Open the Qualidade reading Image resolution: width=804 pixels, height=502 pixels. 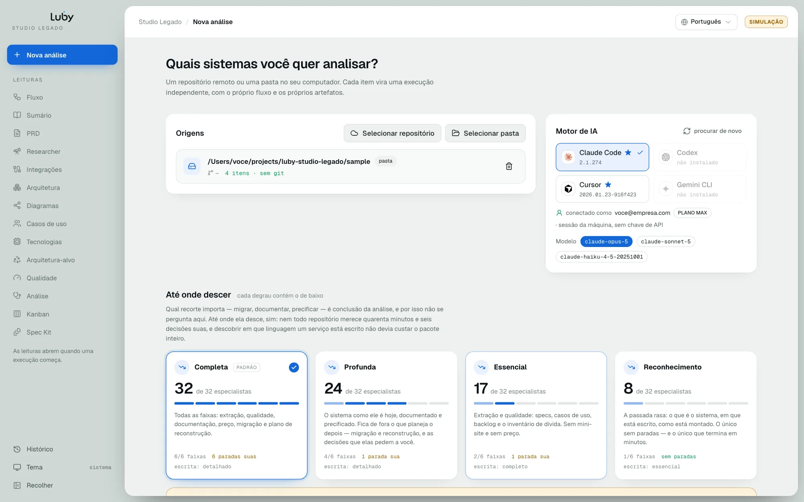coord(62,278)
